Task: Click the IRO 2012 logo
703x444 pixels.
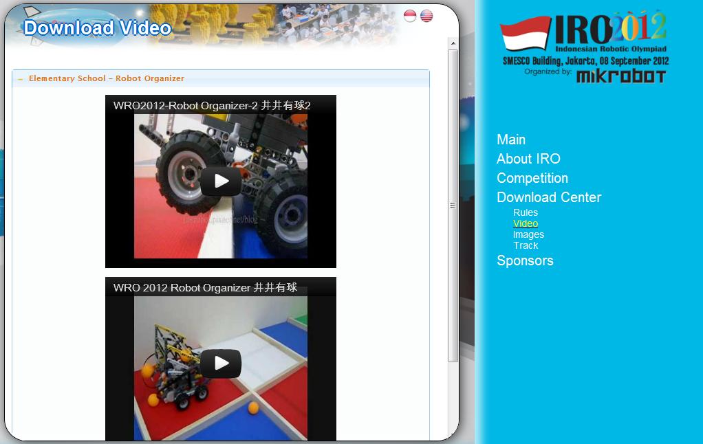Action: (583, 30)
